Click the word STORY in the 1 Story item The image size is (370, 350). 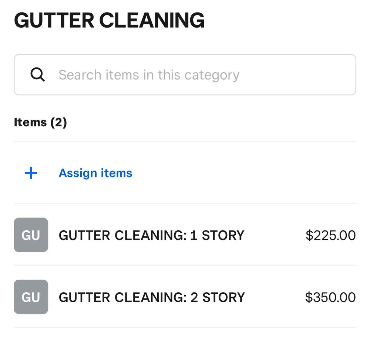(223, 235)
